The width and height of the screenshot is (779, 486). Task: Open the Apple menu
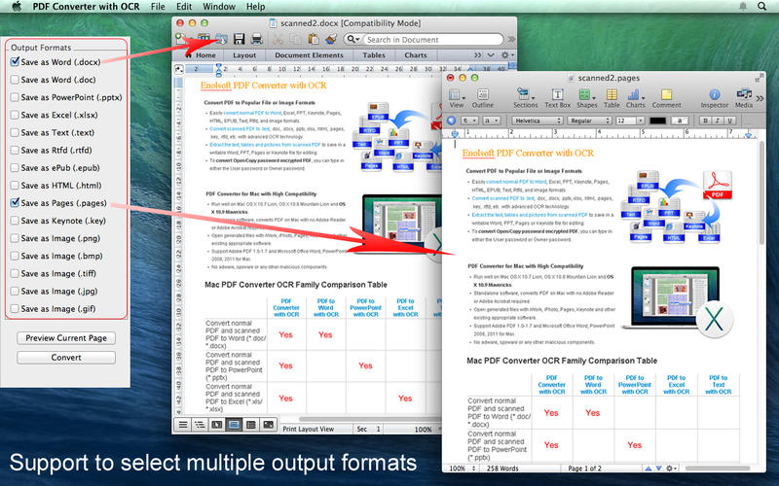tap(17, 7)
